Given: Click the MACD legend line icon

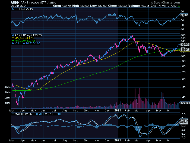Looking at the screenshot, I should tap(13, 114).
